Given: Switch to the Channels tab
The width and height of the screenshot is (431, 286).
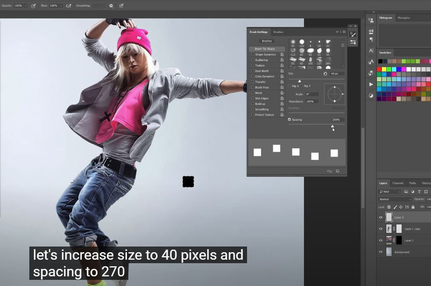Looking at the screenshot, I should (x=398, y=183).
